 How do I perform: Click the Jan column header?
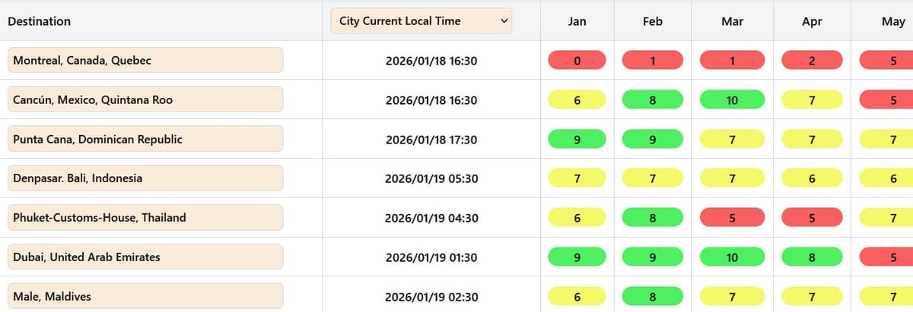[577, 21]
